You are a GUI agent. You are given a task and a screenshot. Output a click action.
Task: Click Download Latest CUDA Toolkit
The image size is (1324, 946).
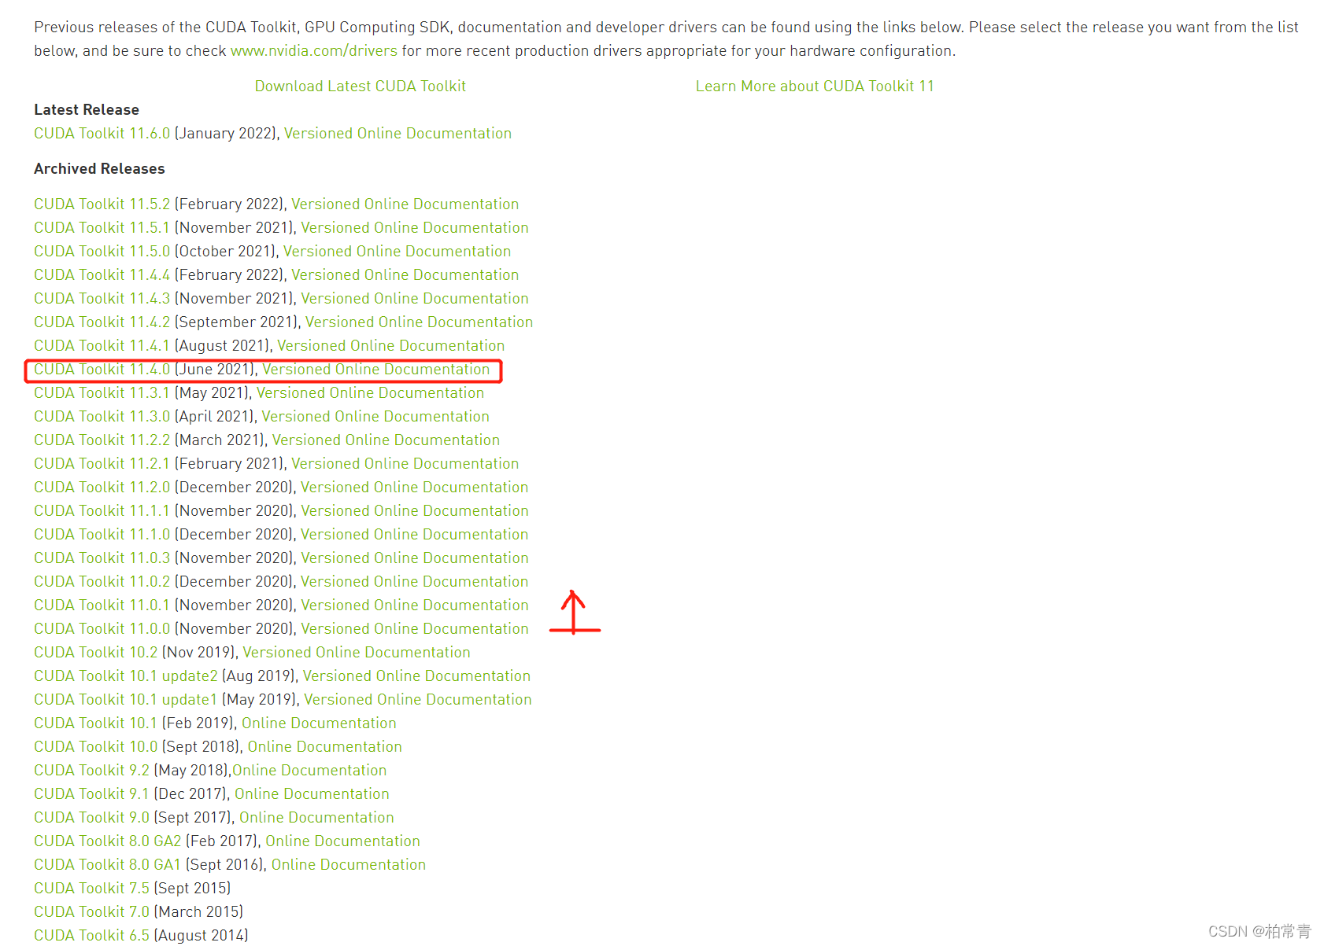click(x=360, y=86)
